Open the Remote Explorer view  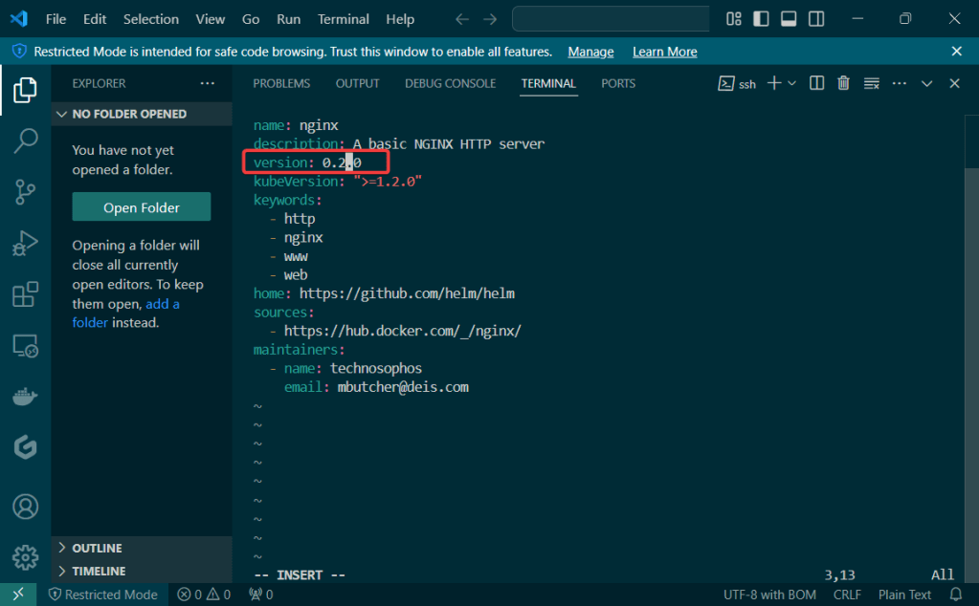coord(26,346)
